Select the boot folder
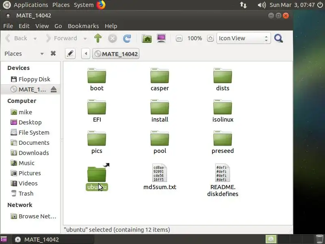The image size is (325, 244). pos(97,79)
